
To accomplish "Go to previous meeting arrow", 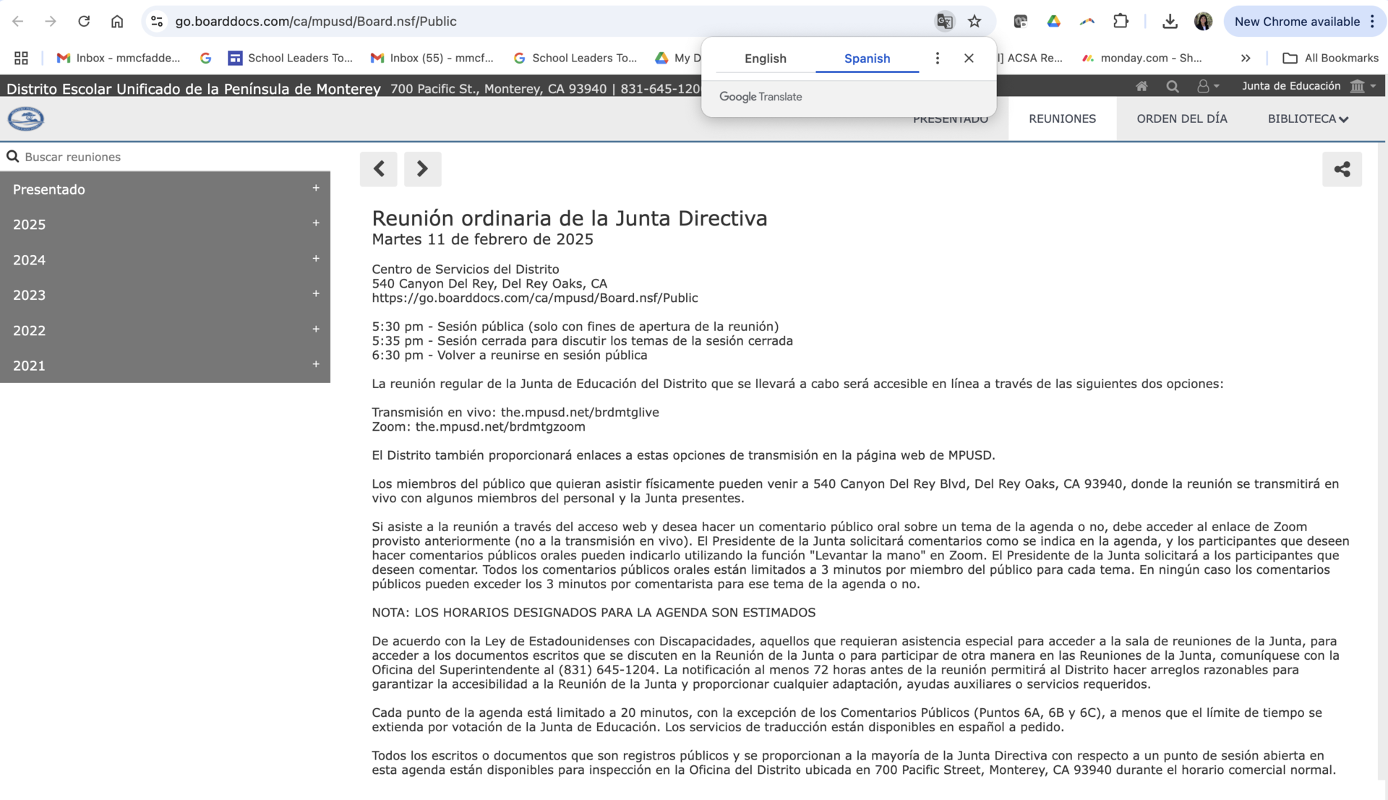I will pyautogui.click(x=379, y=169).
